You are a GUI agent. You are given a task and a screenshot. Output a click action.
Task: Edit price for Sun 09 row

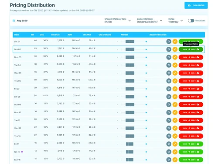pos(175,105)
